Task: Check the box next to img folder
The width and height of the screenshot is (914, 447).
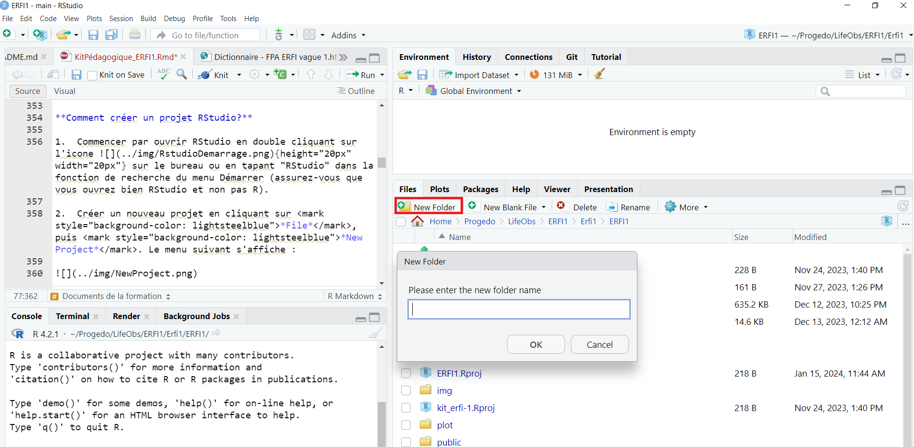Action: pos(406,390)
